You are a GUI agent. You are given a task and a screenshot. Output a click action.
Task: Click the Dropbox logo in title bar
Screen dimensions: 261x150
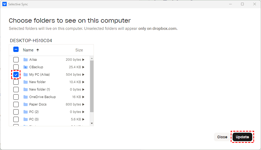click(x=5, y=4)
